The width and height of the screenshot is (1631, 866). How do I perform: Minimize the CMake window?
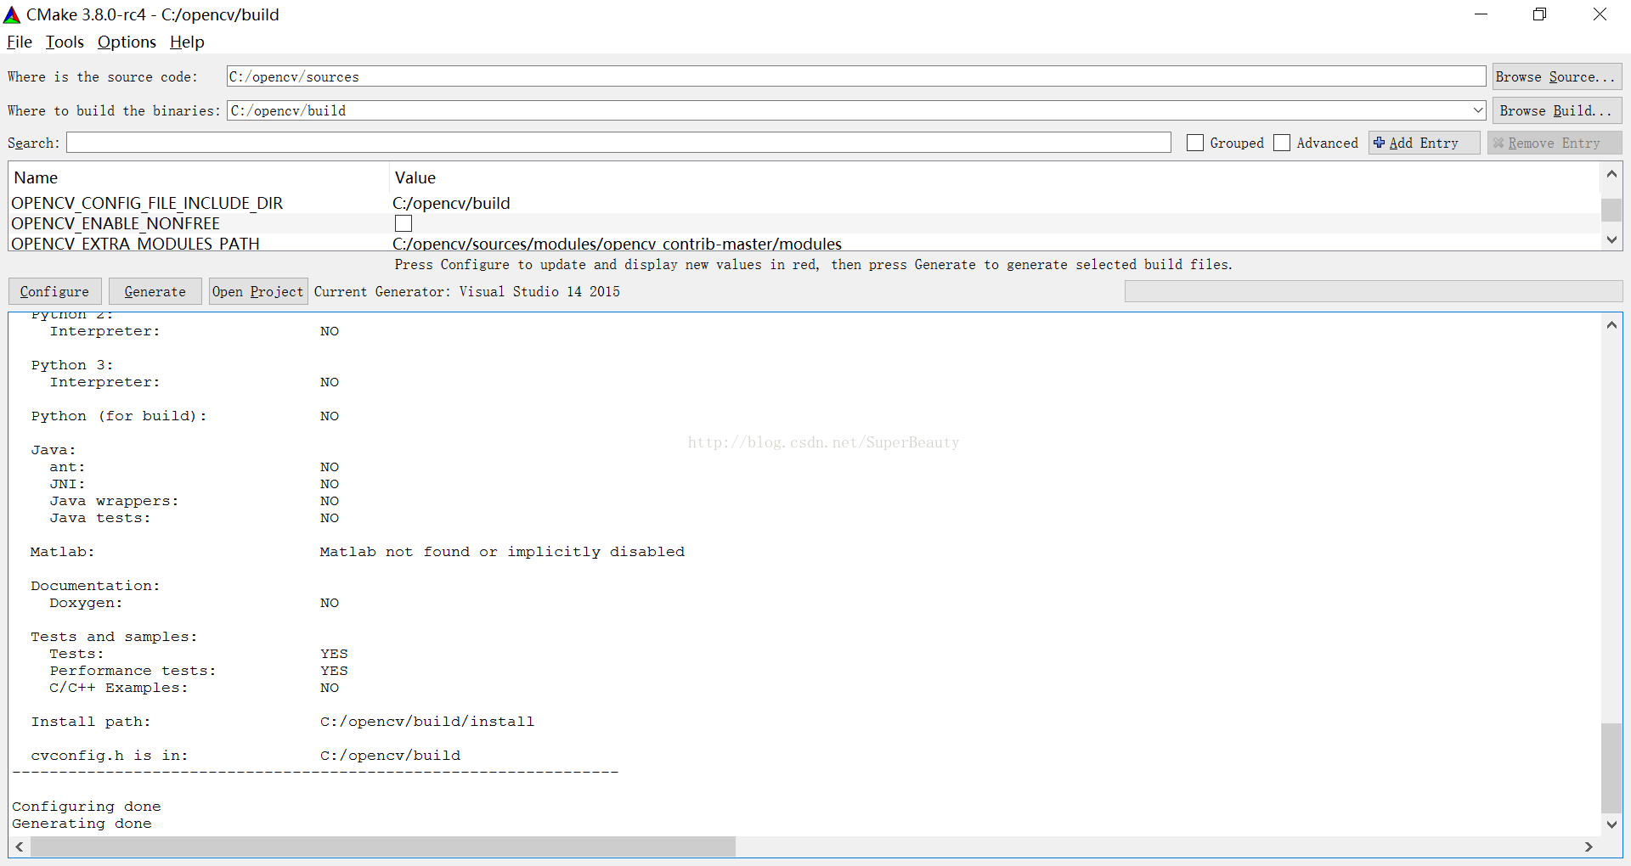pos(1481,14)
